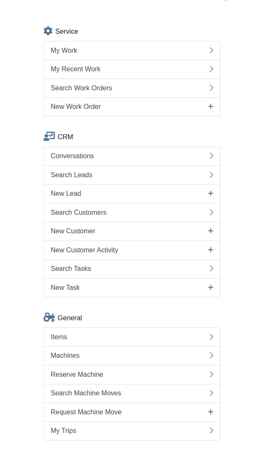Click the Service gear icon
The height and width of the screenshot is (473, 258).
(48, 31)
